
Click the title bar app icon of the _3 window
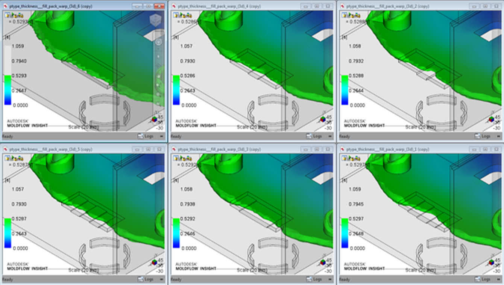(x=174, y=149)
